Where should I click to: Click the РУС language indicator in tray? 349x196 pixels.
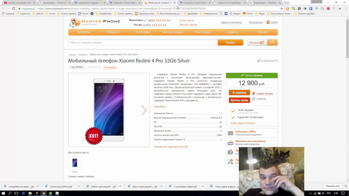tap(329, 193)
